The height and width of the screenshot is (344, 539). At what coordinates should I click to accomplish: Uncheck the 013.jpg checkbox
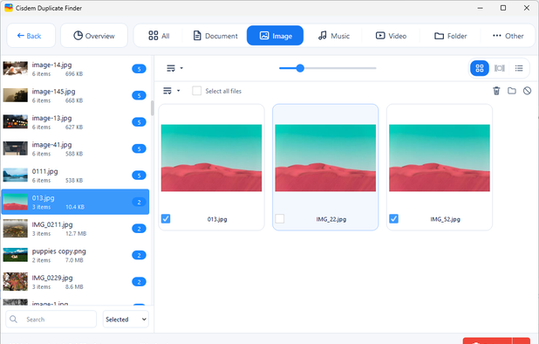[x=166, y=219]
